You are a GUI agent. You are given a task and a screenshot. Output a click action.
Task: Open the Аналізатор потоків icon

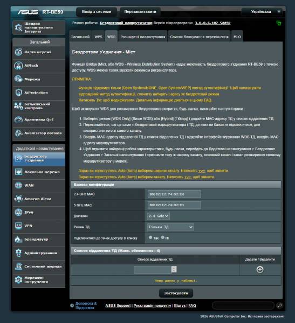[x=18, y=133]
